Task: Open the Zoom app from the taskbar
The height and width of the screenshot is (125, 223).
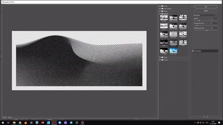Action: tap(60, 123)
